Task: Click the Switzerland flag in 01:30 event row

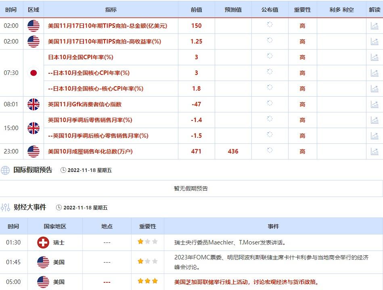Action: [x=43, y=242]
